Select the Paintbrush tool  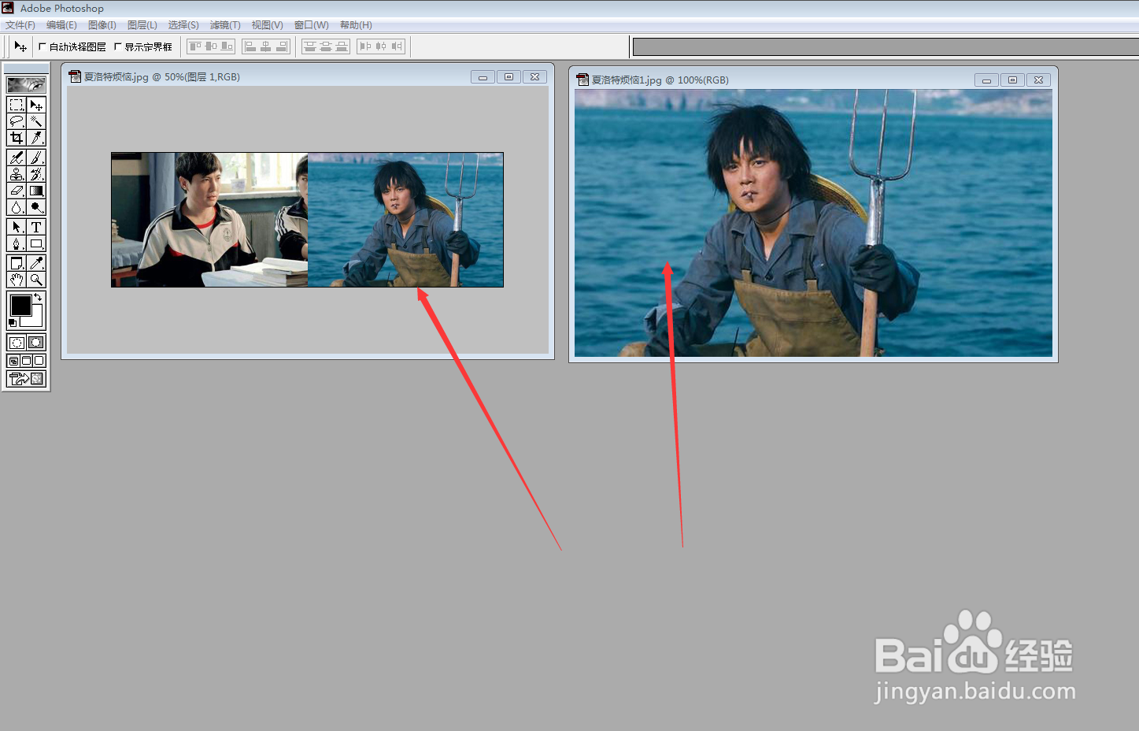click(36, 158)
